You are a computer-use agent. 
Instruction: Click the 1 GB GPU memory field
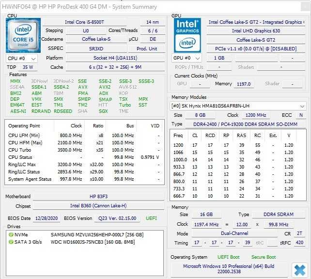pyautogui.click(x=219, y=58)
